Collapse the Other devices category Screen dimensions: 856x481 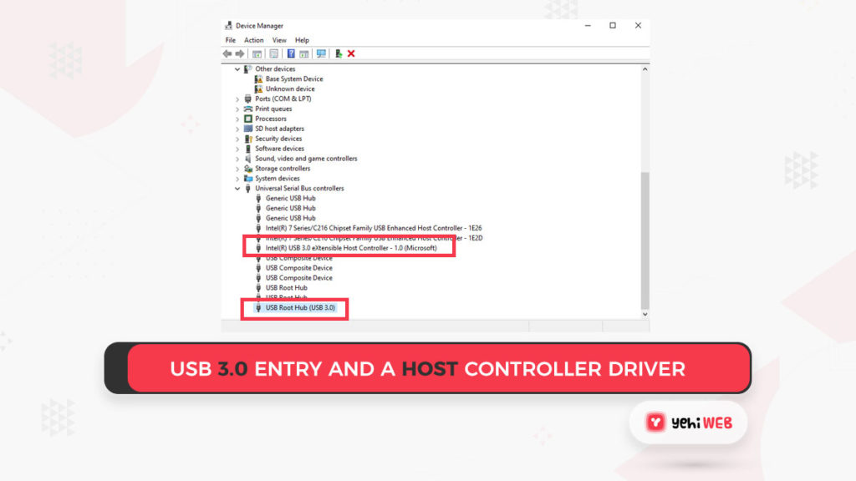237,69
